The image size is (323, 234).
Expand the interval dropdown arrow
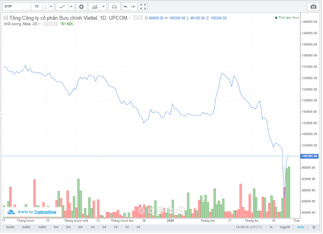pos(51,7)
